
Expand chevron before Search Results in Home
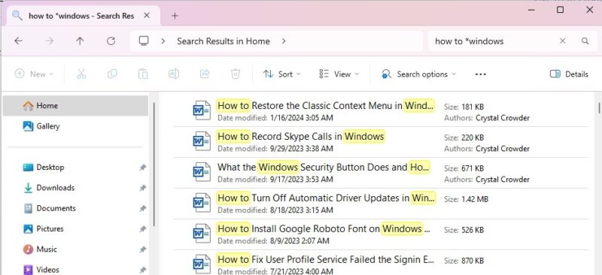tap(163, 41)
